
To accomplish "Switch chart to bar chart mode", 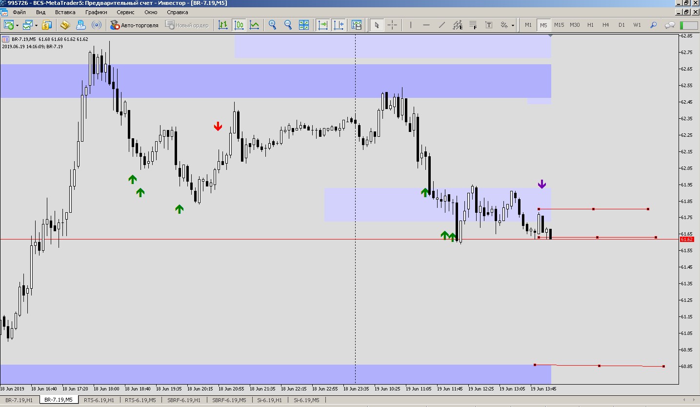I will pos(223,25).
